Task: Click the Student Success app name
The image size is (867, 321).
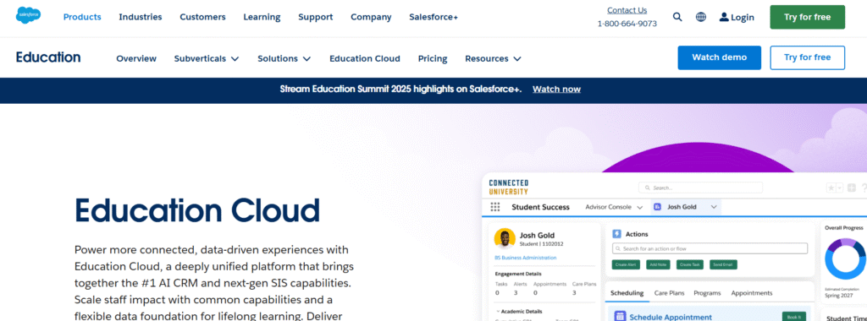Action: (540, 207)
